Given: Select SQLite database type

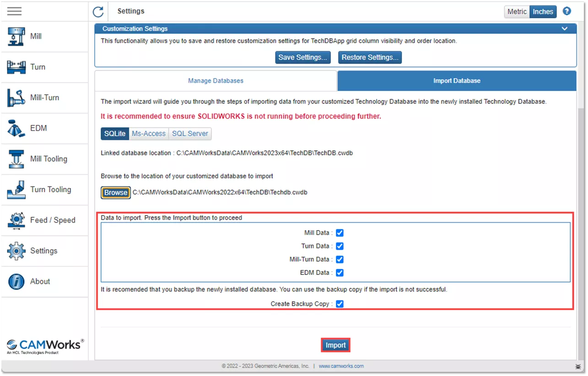Looking at the screenshot, I should [x=114, y=134].
